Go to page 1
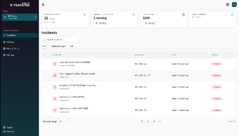 (x=142, y=121)
